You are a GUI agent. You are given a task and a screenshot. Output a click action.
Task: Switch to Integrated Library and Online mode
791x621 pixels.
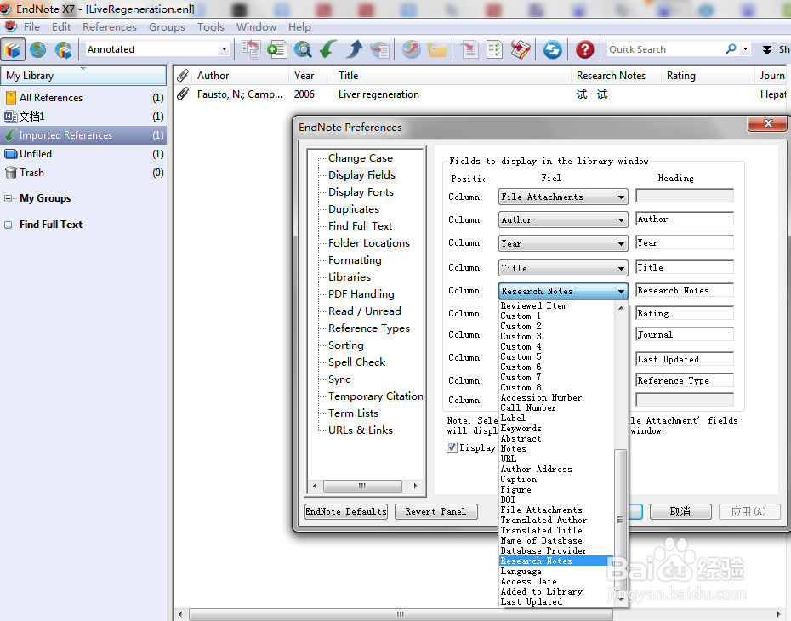pos(64,49)
